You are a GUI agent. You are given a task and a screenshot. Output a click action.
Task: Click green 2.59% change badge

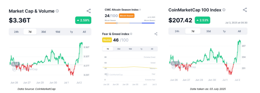(83, 20)
